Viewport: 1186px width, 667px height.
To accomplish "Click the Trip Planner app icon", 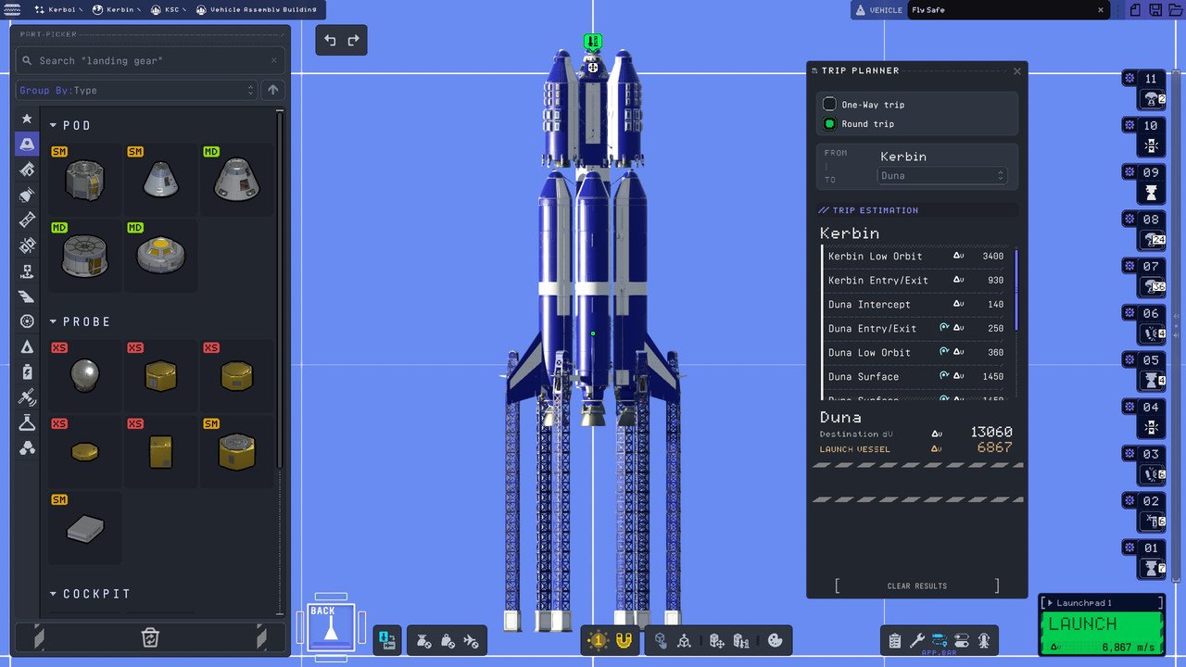I will tap(940, 640).
